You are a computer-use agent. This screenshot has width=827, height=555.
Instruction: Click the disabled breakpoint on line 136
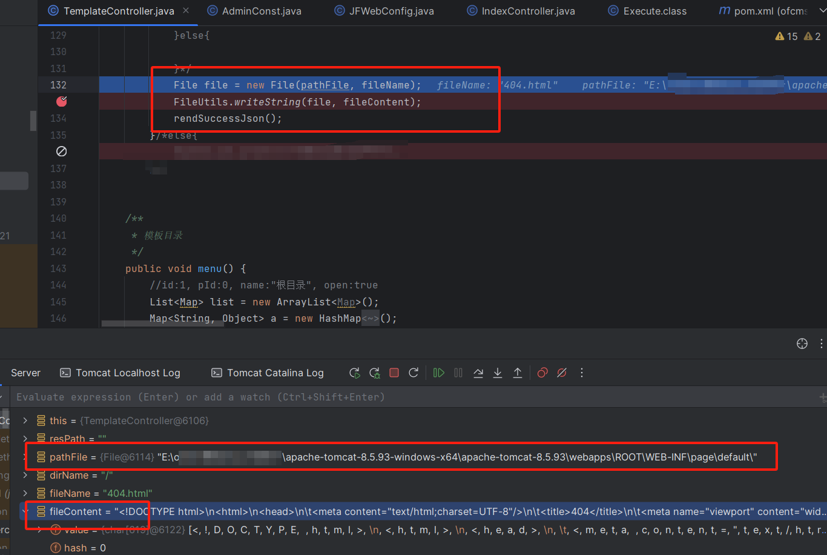(61, 151)
